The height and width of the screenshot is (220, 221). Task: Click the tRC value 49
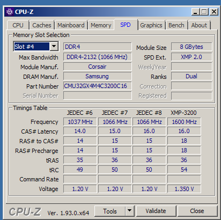pos(80,170)
